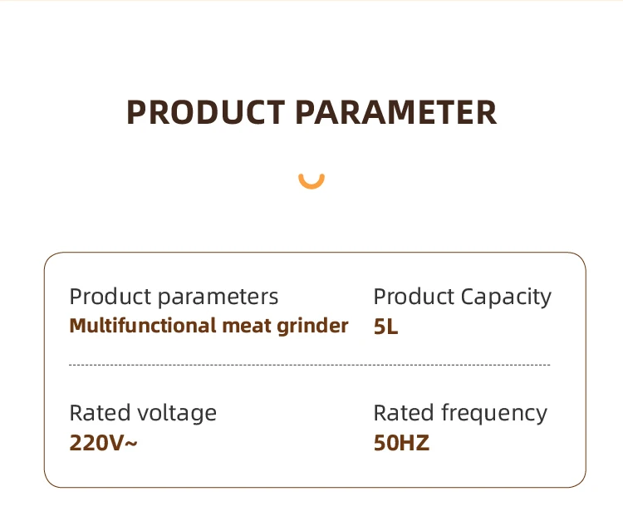Click the orange smile icon below the title
623x521 pixels.
pos(311,181)
